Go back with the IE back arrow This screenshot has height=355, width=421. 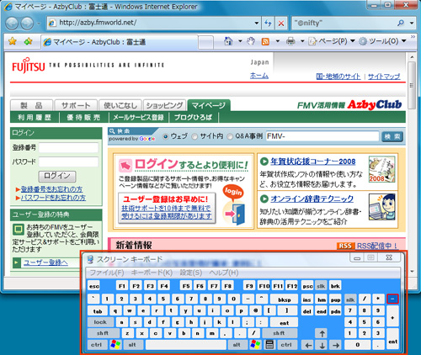pos(12,24)
